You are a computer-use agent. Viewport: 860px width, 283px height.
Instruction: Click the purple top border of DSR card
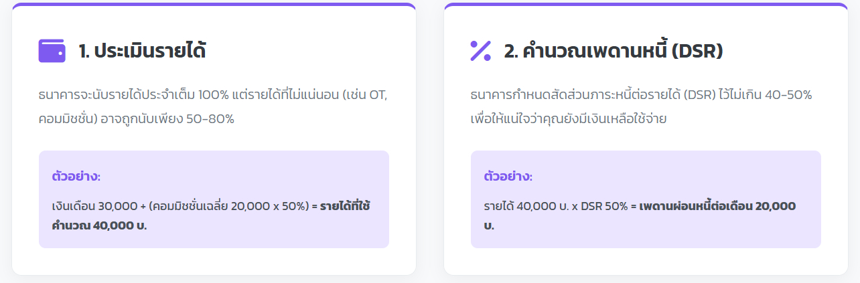click(646, 5)
